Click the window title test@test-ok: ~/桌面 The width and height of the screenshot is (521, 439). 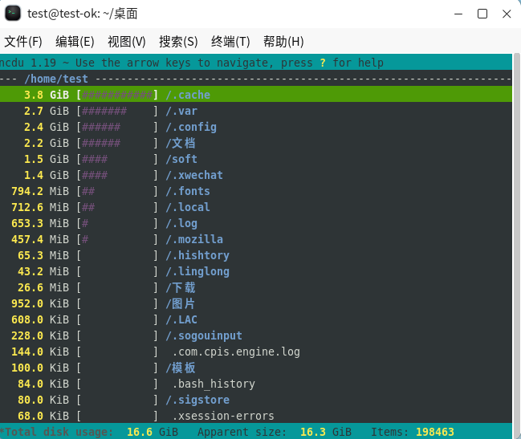[83, 14]
